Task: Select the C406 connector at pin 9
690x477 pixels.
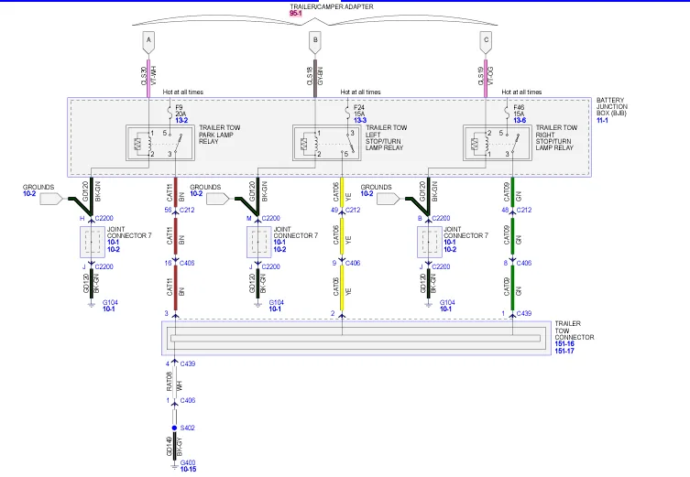Action: [x=353, y=263]
